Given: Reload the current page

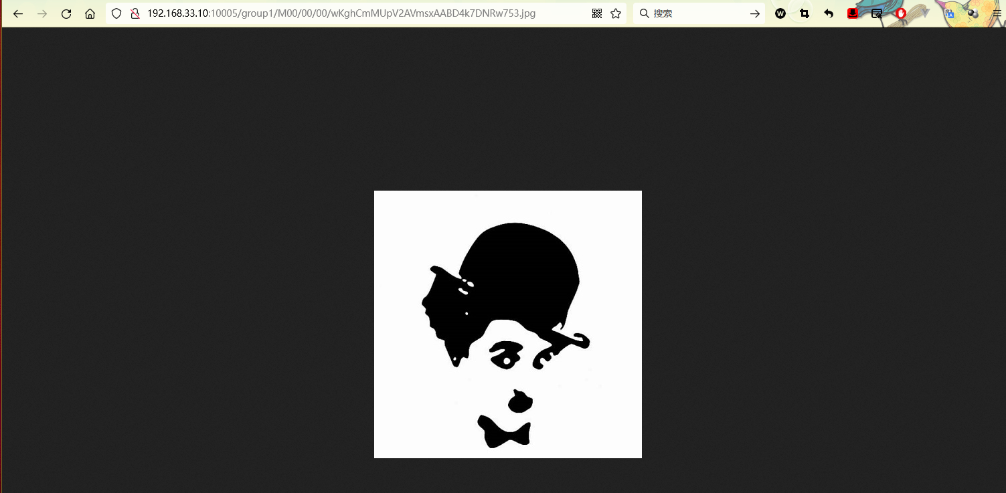Looking at the screenshot, I should point(66,13).
